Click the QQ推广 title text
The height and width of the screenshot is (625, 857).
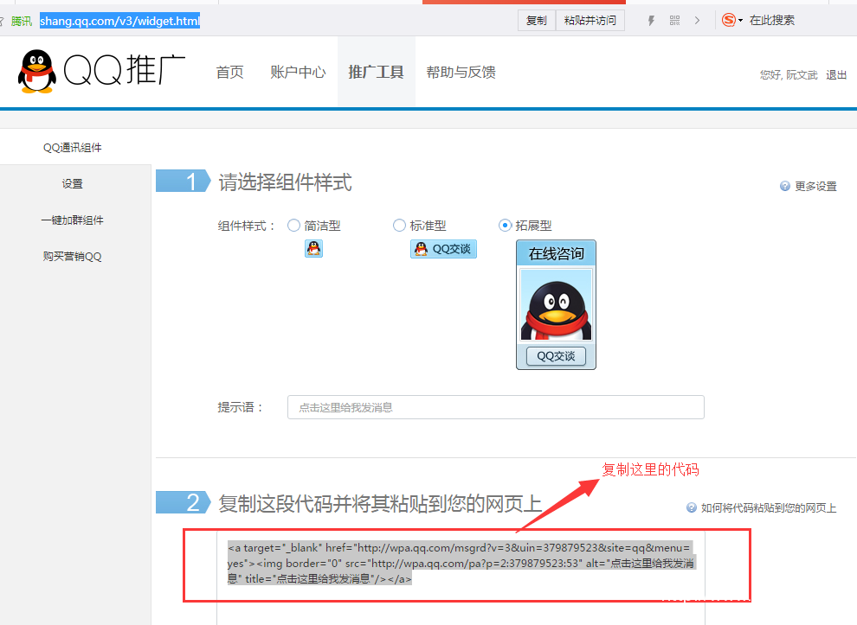124,70
